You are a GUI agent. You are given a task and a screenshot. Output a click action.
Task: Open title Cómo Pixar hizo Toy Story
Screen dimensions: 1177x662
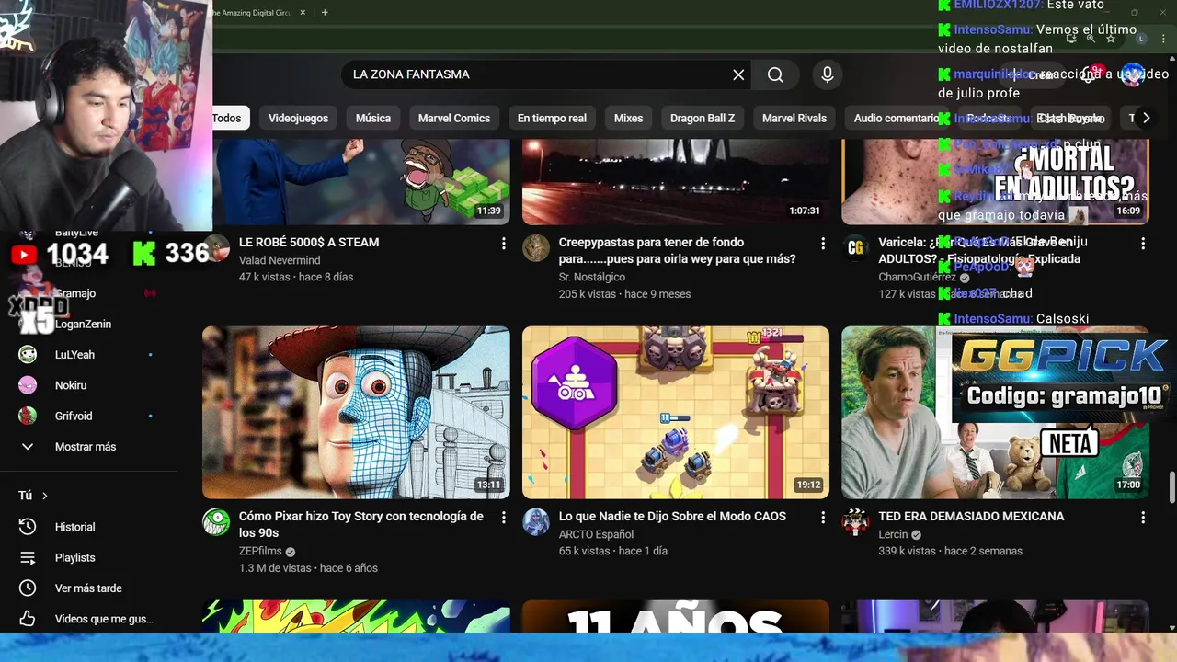click(361, 525)
